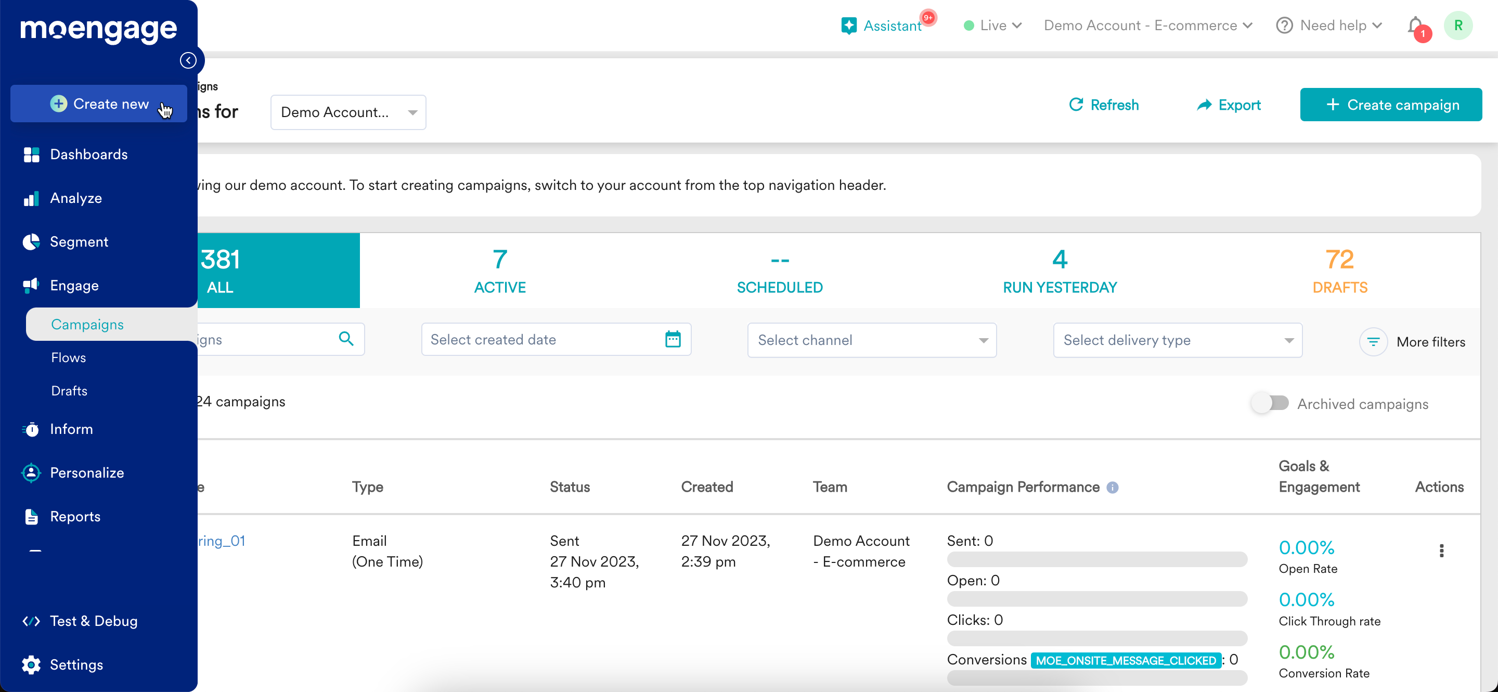The image size is (1498, 692).
Task: Open the calendar icon in created date field
Action: (x=673, y=339)
